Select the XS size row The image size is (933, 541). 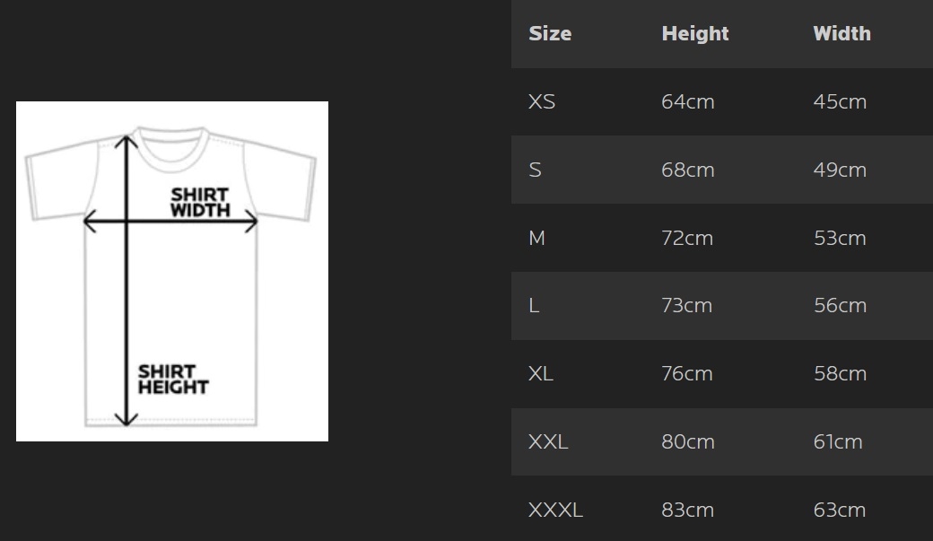click(722, 101)
